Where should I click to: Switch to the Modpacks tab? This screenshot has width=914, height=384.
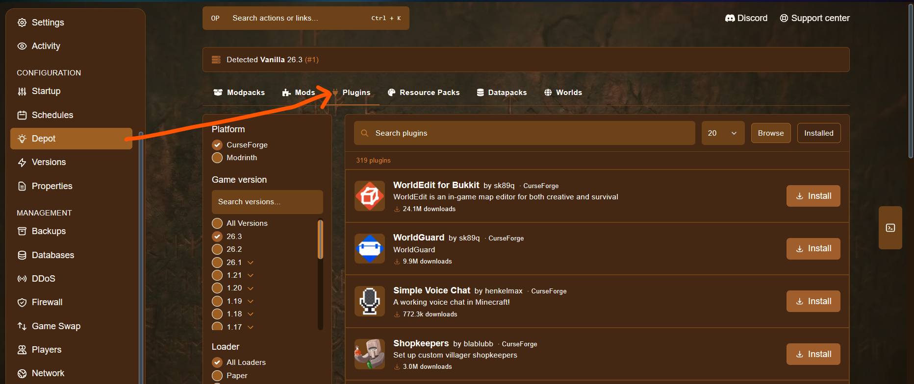(x=239, y=93)
